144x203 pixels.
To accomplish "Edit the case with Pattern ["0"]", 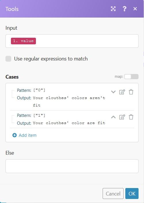I will 122,92.
